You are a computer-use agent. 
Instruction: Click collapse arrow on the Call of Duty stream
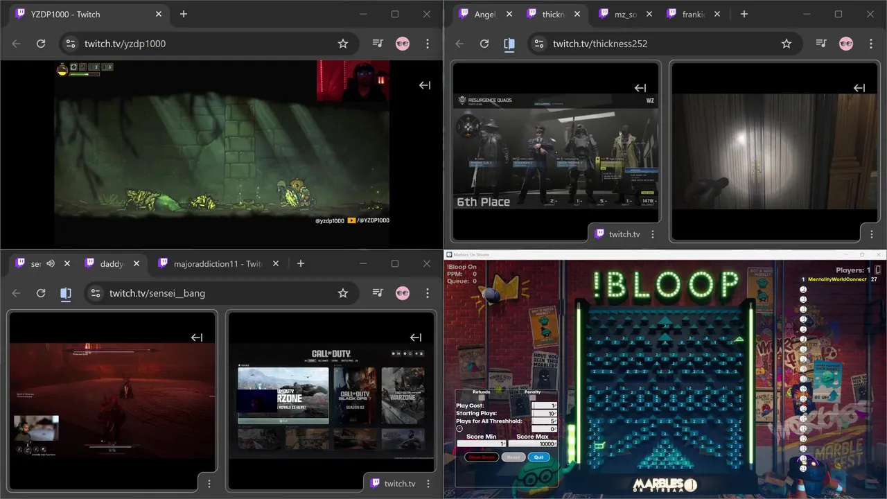coord(416,338)
